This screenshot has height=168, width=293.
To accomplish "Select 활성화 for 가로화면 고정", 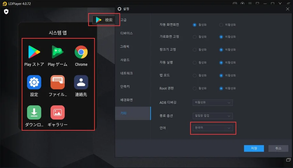I will tap(195, 37).
